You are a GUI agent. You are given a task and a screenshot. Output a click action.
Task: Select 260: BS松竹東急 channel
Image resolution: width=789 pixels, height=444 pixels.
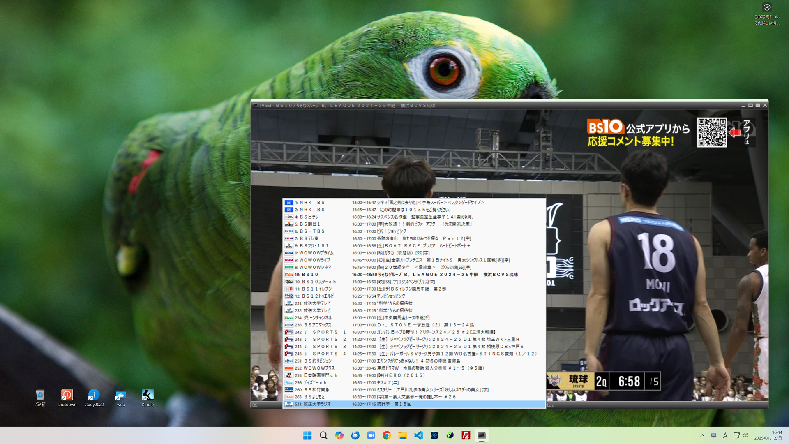[414, 390]
